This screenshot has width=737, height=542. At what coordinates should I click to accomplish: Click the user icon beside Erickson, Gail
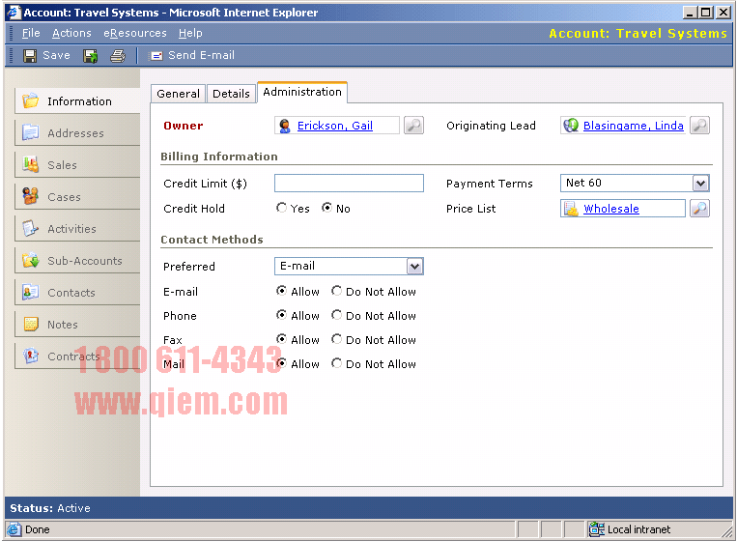(285, 126)
